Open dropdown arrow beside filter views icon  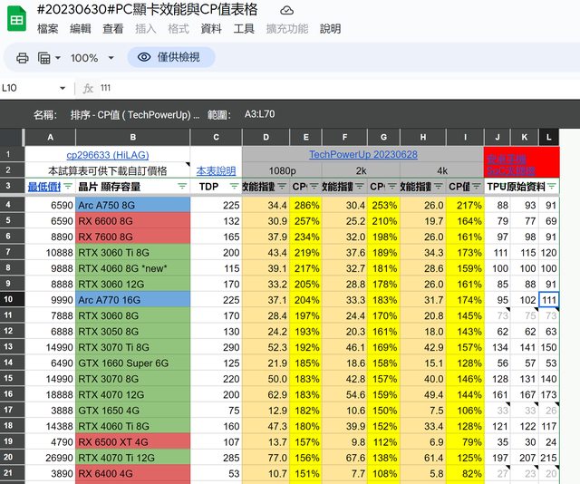tap(58, 58)
